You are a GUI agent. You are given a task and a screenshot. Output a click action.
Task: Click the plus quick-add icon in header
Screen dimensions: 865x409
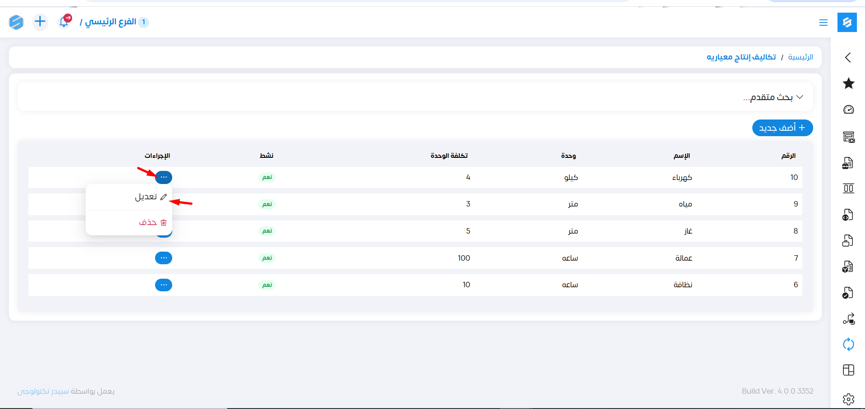click(x=40, y=22)
